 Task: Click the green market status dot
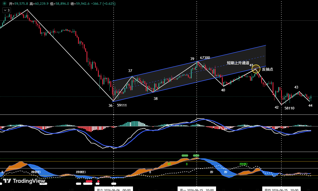point(4,4)
